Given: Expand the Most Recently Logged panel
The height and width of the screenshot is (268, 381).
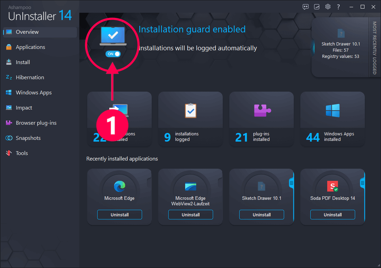Looking at the screenshot, I should tap(375, 47).
